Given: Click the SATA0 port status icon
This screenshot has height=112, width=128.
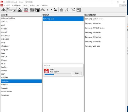Looking at the screenshot, I should 4,10.
